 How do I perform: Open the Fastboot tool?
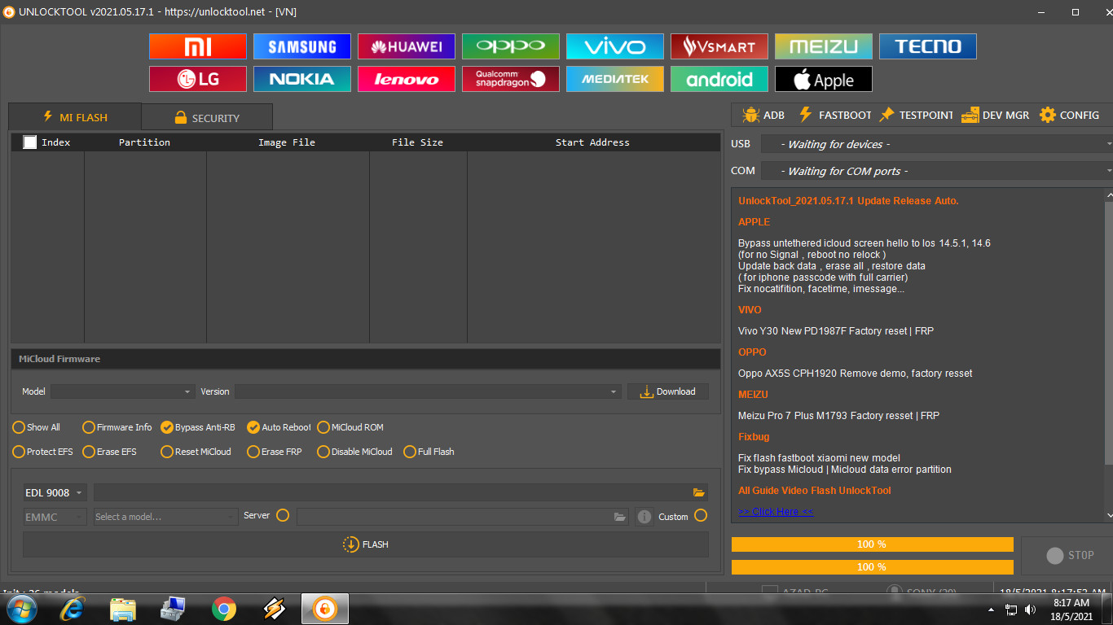tap(834, 116)
